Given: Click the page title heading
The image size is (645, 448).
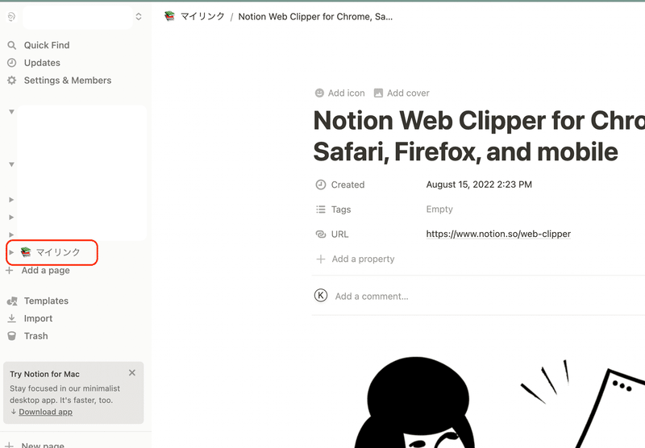Looking at the screenshot, I should pos(479,136).
